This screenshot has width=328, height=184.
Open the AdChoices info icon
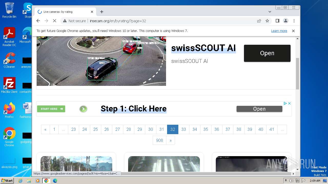click(x=285, y=103)
